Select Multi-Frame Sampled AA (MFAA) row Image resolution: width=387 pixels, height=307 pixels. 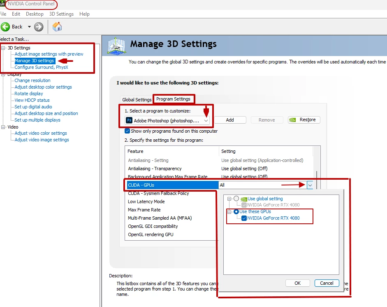(171, 218)
